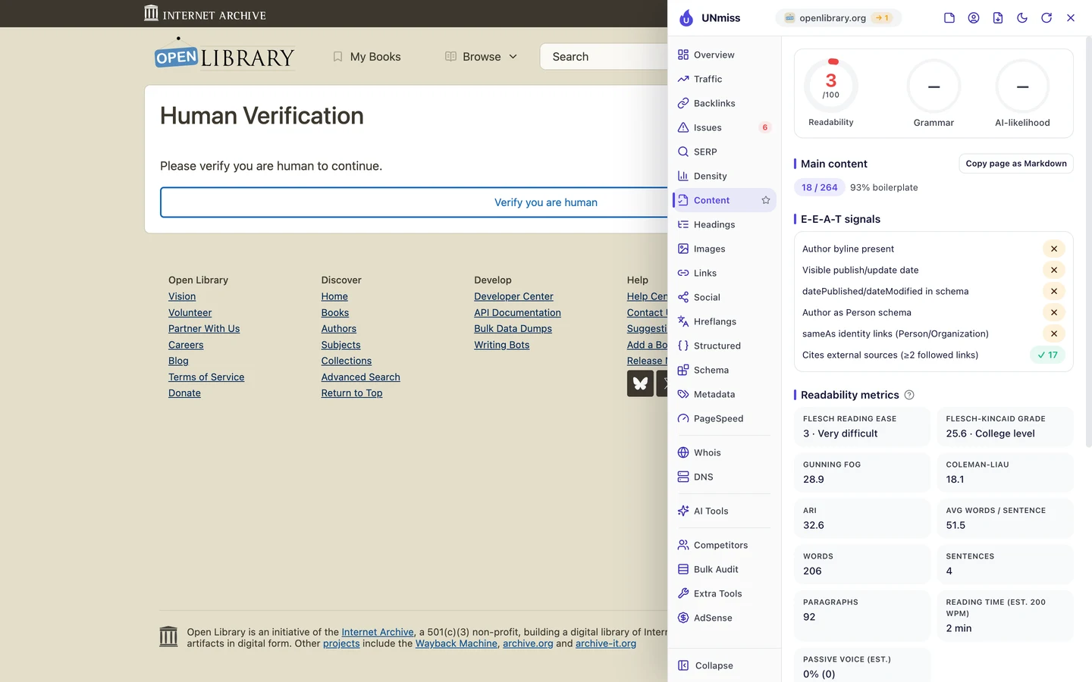Click the Metadata tags icon
This screenshot has height=682, width=1092.
[x=683, y=394]
